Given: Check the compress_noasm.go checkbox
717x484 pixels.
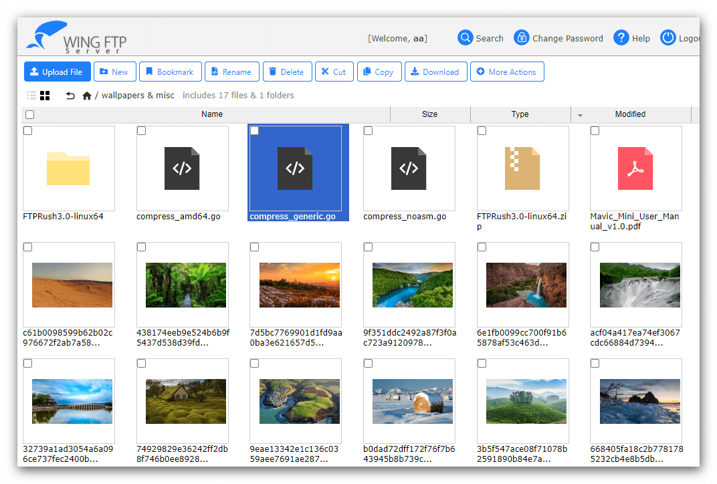Looking at the screenshot, I should click(368, 131).
